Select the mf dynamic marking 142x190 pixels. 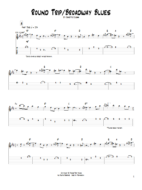coord(27,41)
